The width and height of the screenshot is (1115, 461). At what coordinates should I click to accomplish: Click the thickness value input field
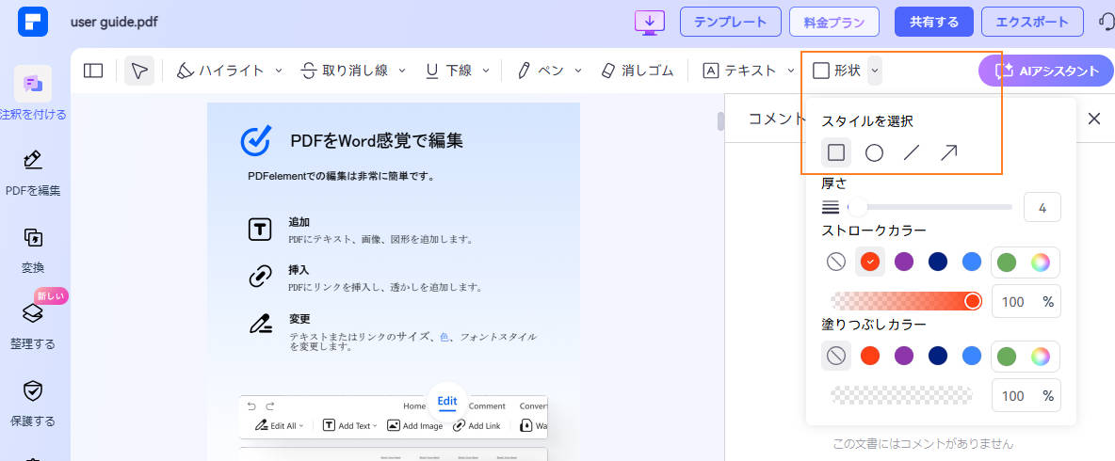[x=1042, y=207]
